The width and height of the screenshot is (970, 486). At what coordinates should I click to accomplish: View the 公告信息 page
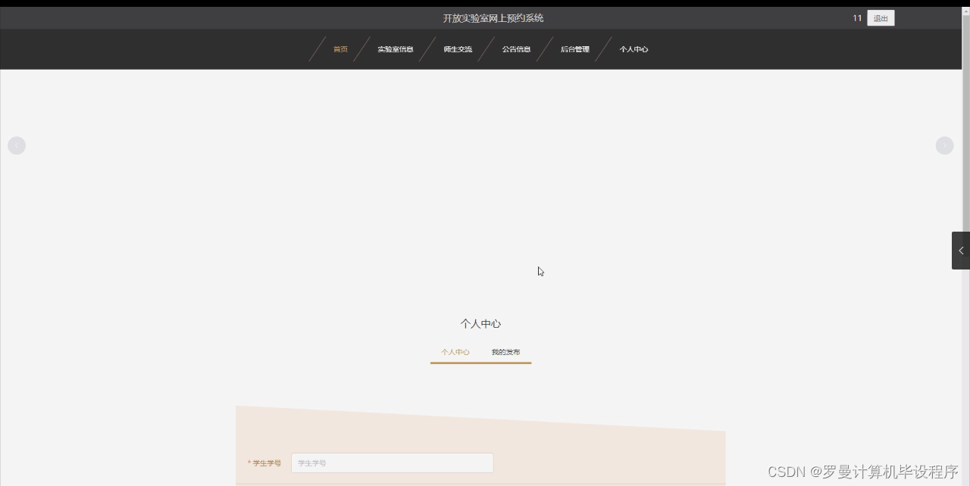516,48
